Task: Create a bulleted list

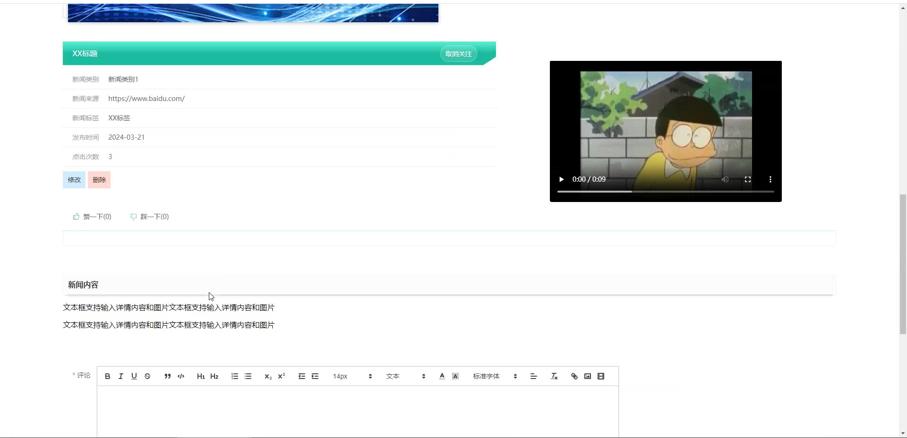Action: tap(248, 376)
